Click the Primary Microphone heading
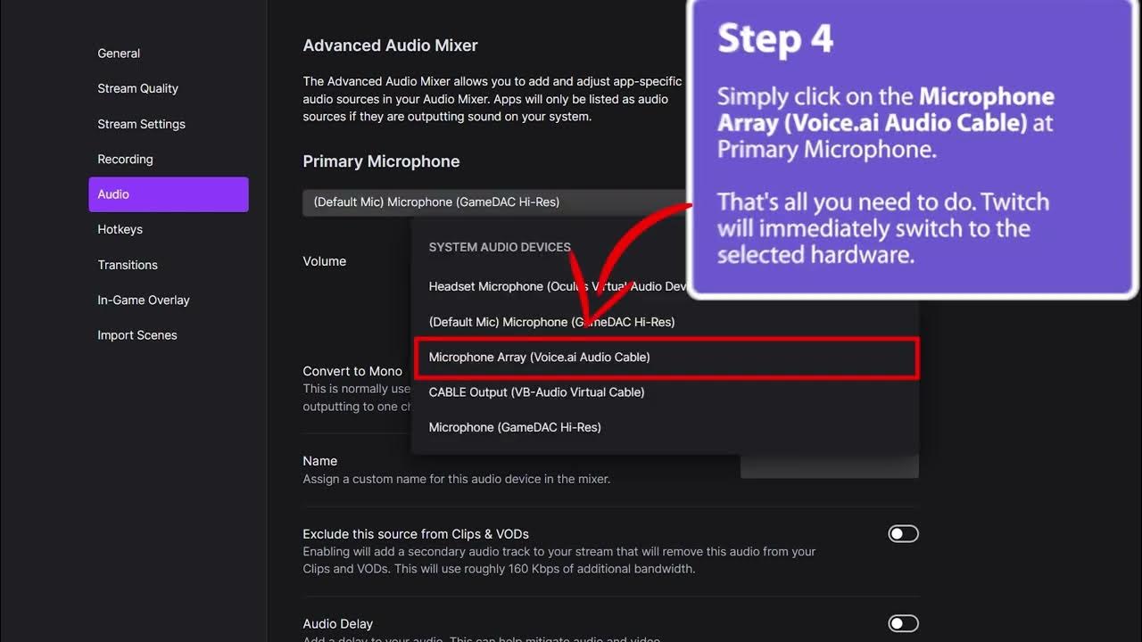This screenshot has width=1142, height=642. (x=381, y=161)
